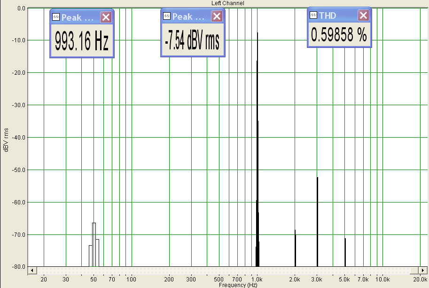Click the 1 kHz fundamental spectrum peak
Viewport: 429px width, 288px height.
(x=257, y=149)
